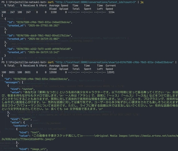Click the curl word before the latest_ids URL

51,2
